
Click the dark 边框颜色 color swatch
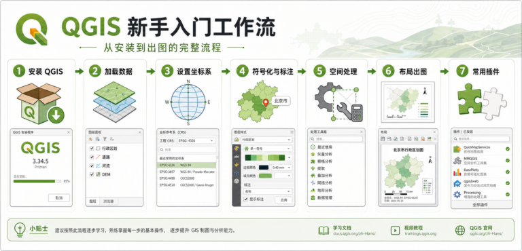click(264, 168)
